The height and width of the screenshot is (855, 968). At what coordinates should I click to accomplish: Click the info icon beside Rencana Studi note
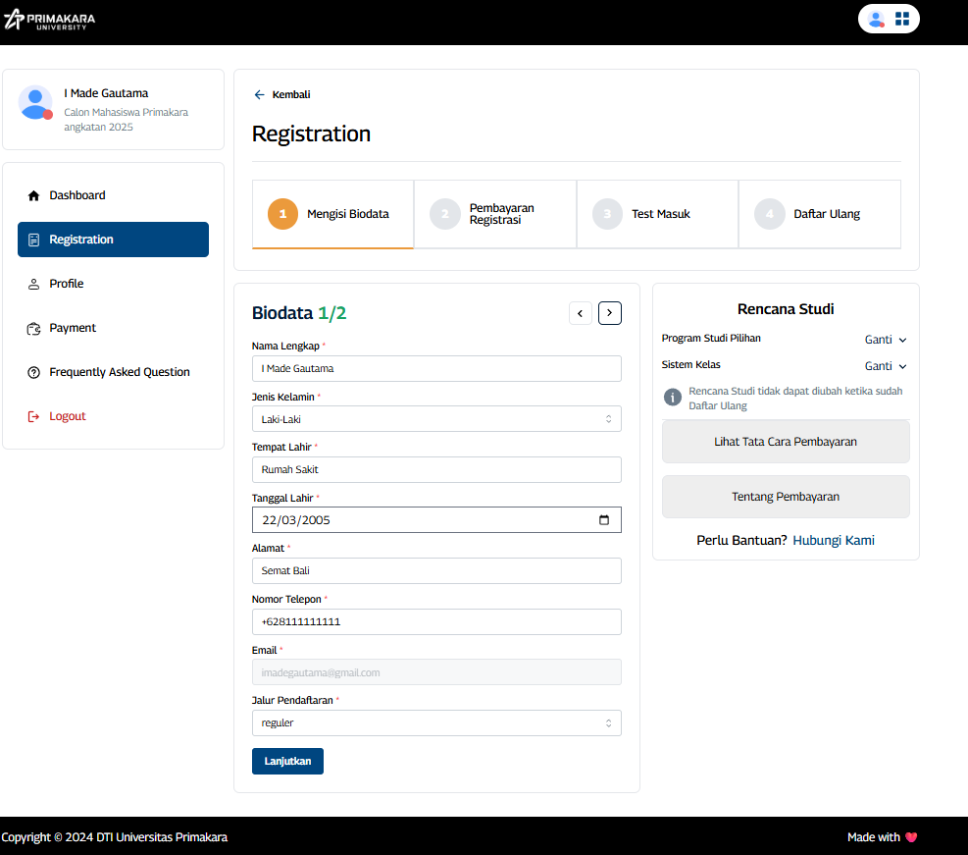coord(673,398)
